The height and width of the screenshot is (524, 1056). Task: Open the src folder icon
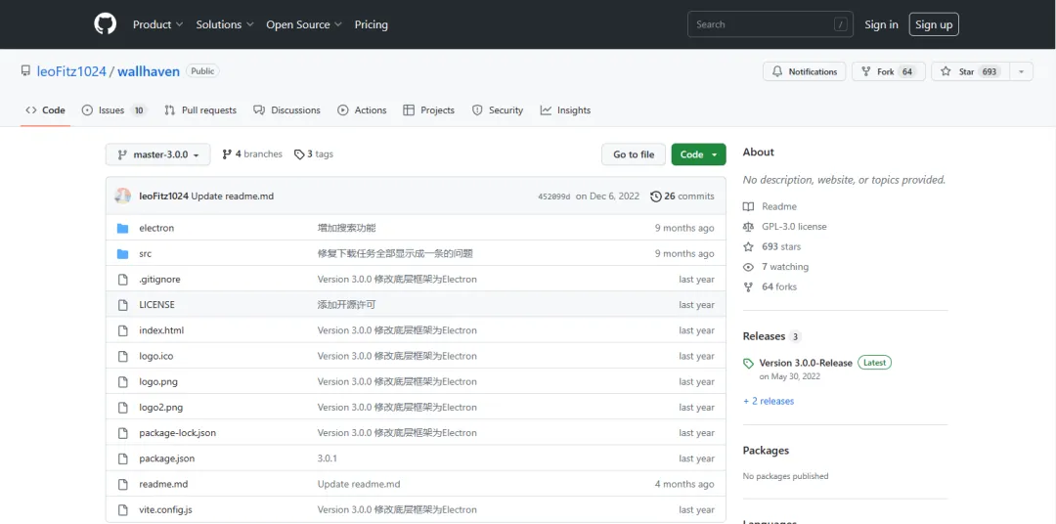click(122, 254)
